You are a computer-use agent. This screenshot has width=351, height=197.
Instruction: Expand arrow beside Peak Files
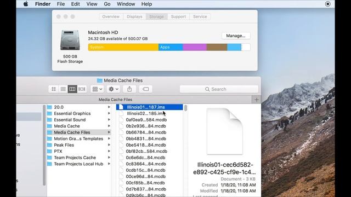pyautogui.click(x=109, y=145)
